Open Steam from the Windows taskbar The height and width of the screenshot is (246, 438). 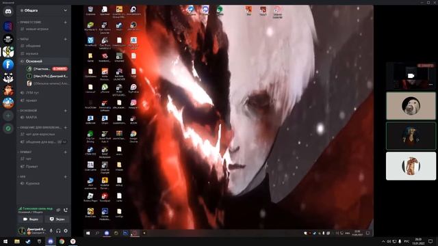(x=28, y=241)
